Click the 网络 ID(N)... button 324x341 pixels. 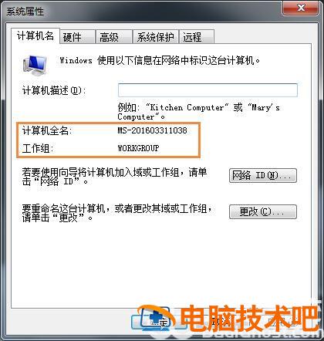coord(263,176)
